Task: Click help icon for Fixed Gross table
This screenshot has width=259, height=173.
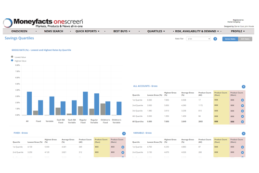Action: pos(124,134)
